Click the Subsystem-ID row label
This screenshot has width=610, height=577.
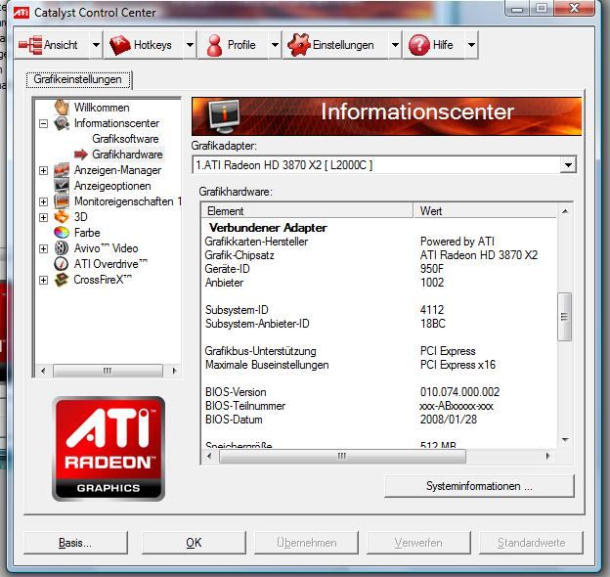pyautogui.click(x=237, y=310)
